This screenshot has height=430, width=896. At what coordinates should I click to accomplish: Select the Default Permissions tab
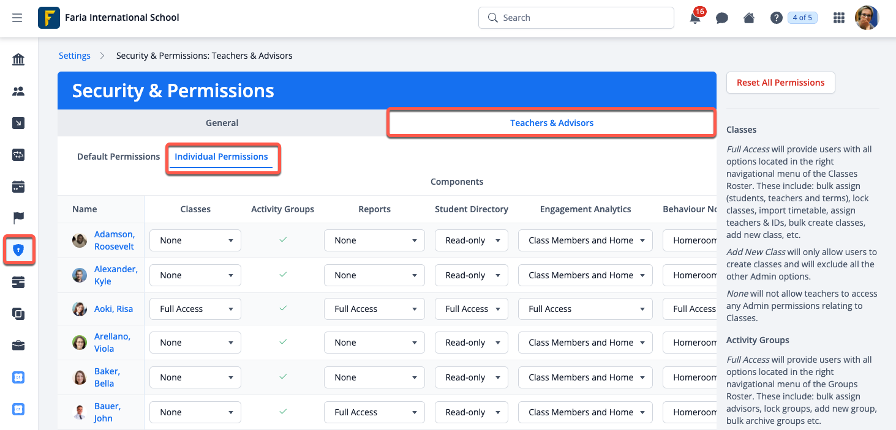pyautogui.click(x=118, y=157)
